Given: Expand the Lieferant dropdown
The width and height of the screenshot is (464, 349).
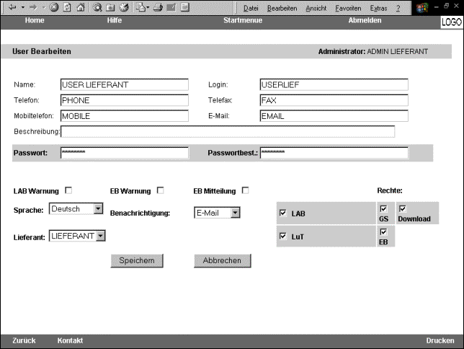Looking at the screenshot, I should coord(101,236).
